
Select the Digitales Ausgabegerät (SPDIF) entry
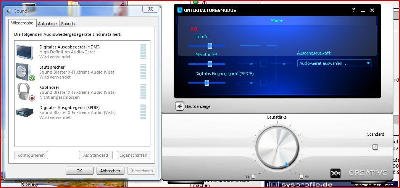point(82,112)
